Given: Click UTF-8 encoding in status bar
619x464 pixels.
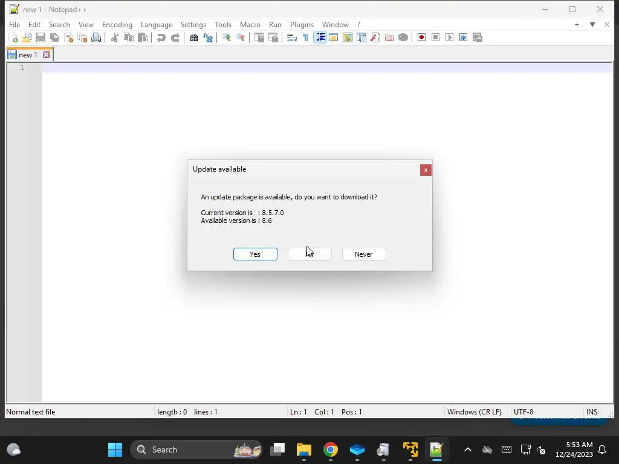Looking at the screenshot, I should click(523, 412).
